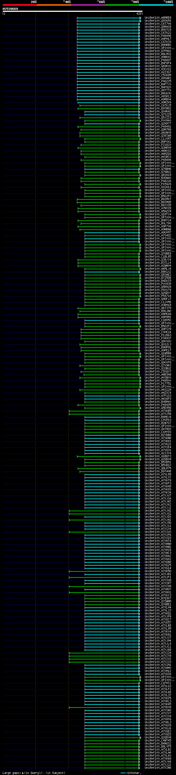Viewport: 176px width, 775px height.
Task: Click hit label UniRef100_B4FDF4
Action: (x=158, y=63)
